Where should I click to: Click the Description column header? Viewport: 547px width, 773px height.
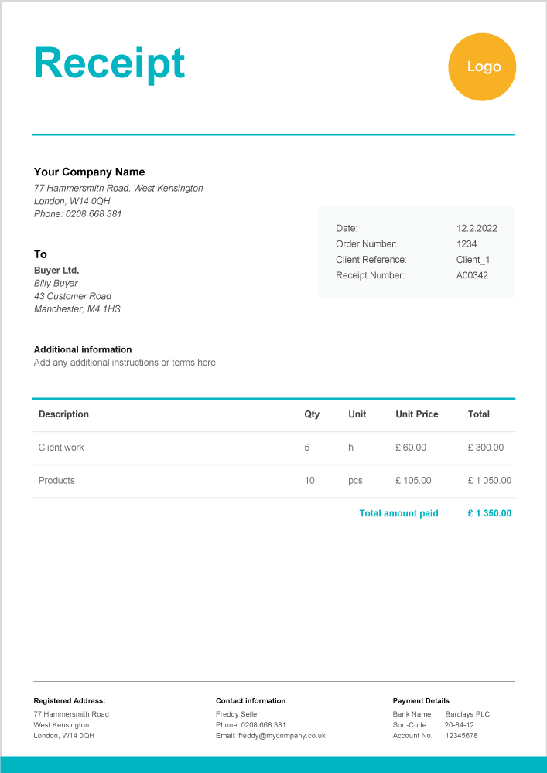coord(63,414)
